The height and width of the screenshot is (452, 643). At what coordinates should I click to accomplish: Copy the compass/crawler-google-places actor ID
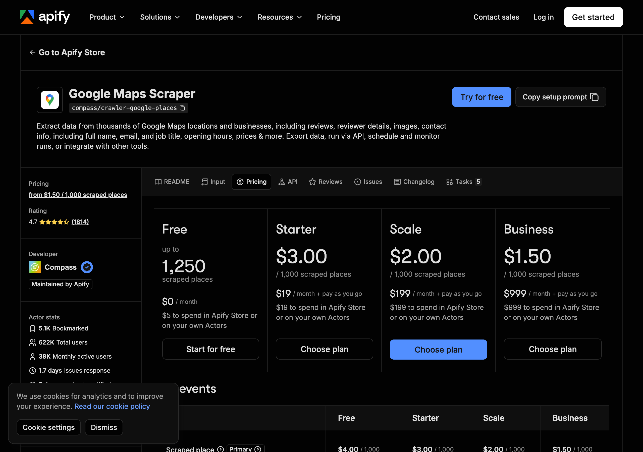click(182, 108)
